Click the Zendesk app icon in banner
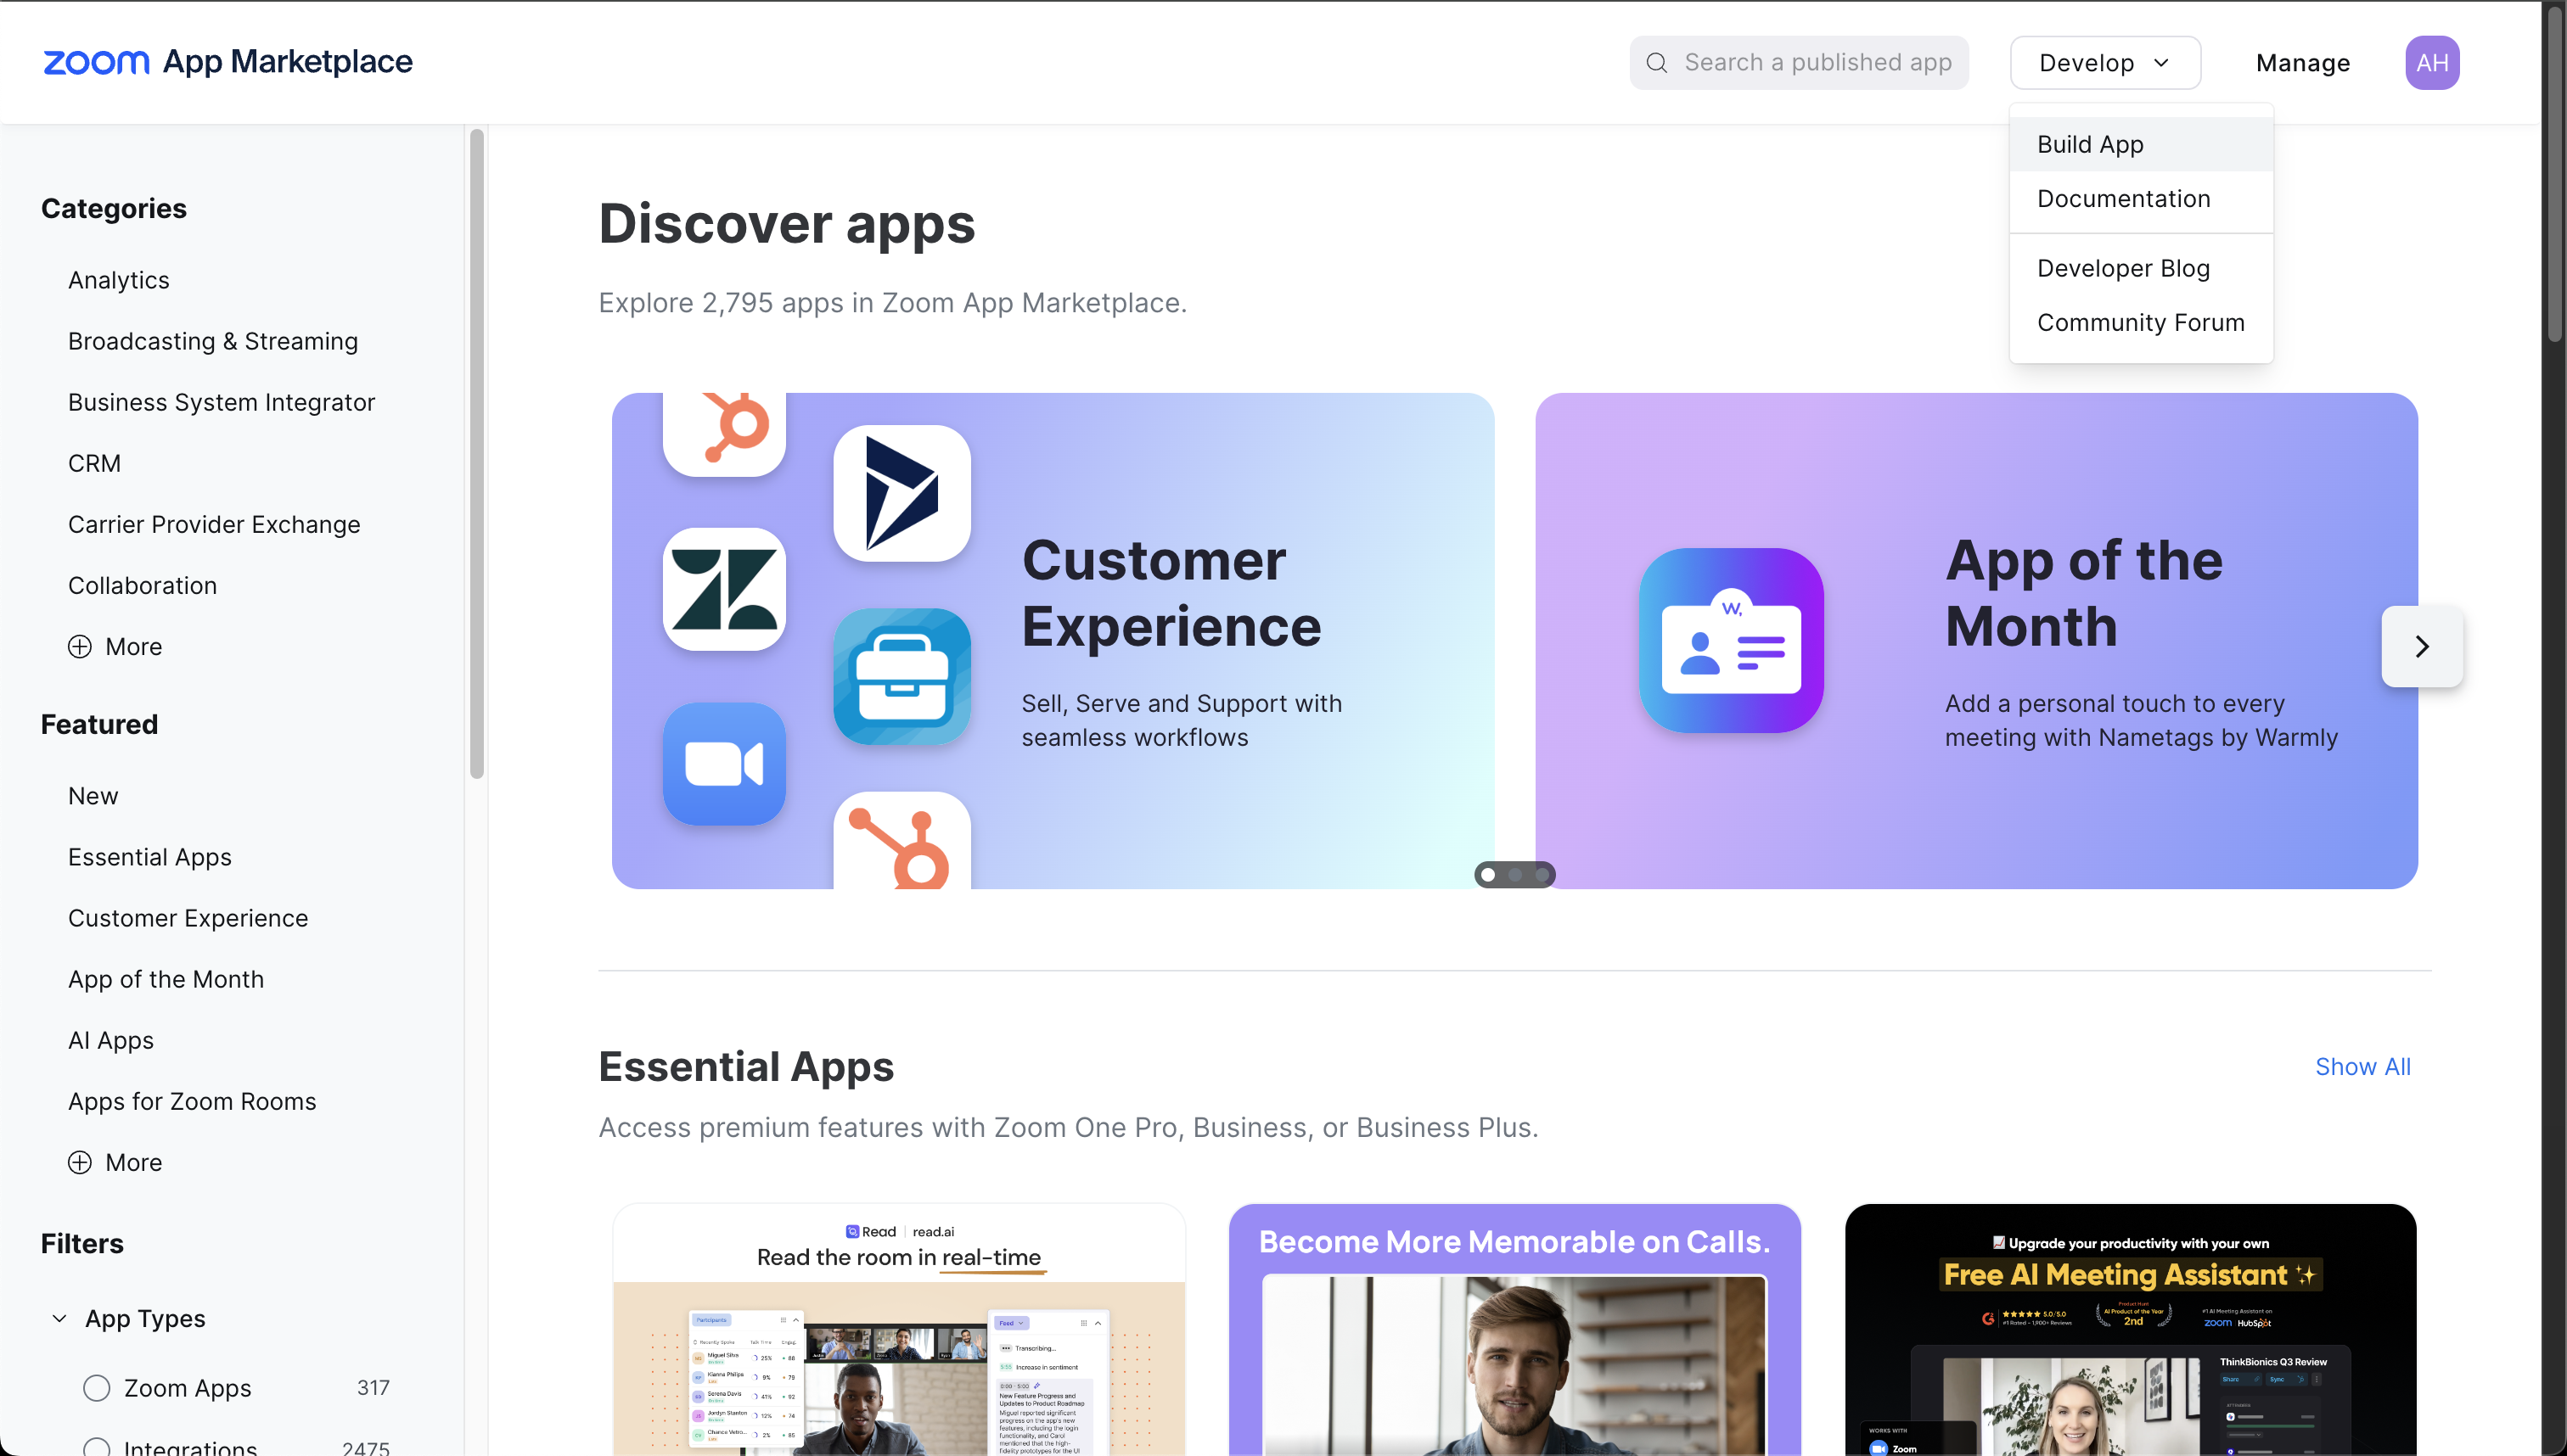The image size is (2567, 1456). 724,589
